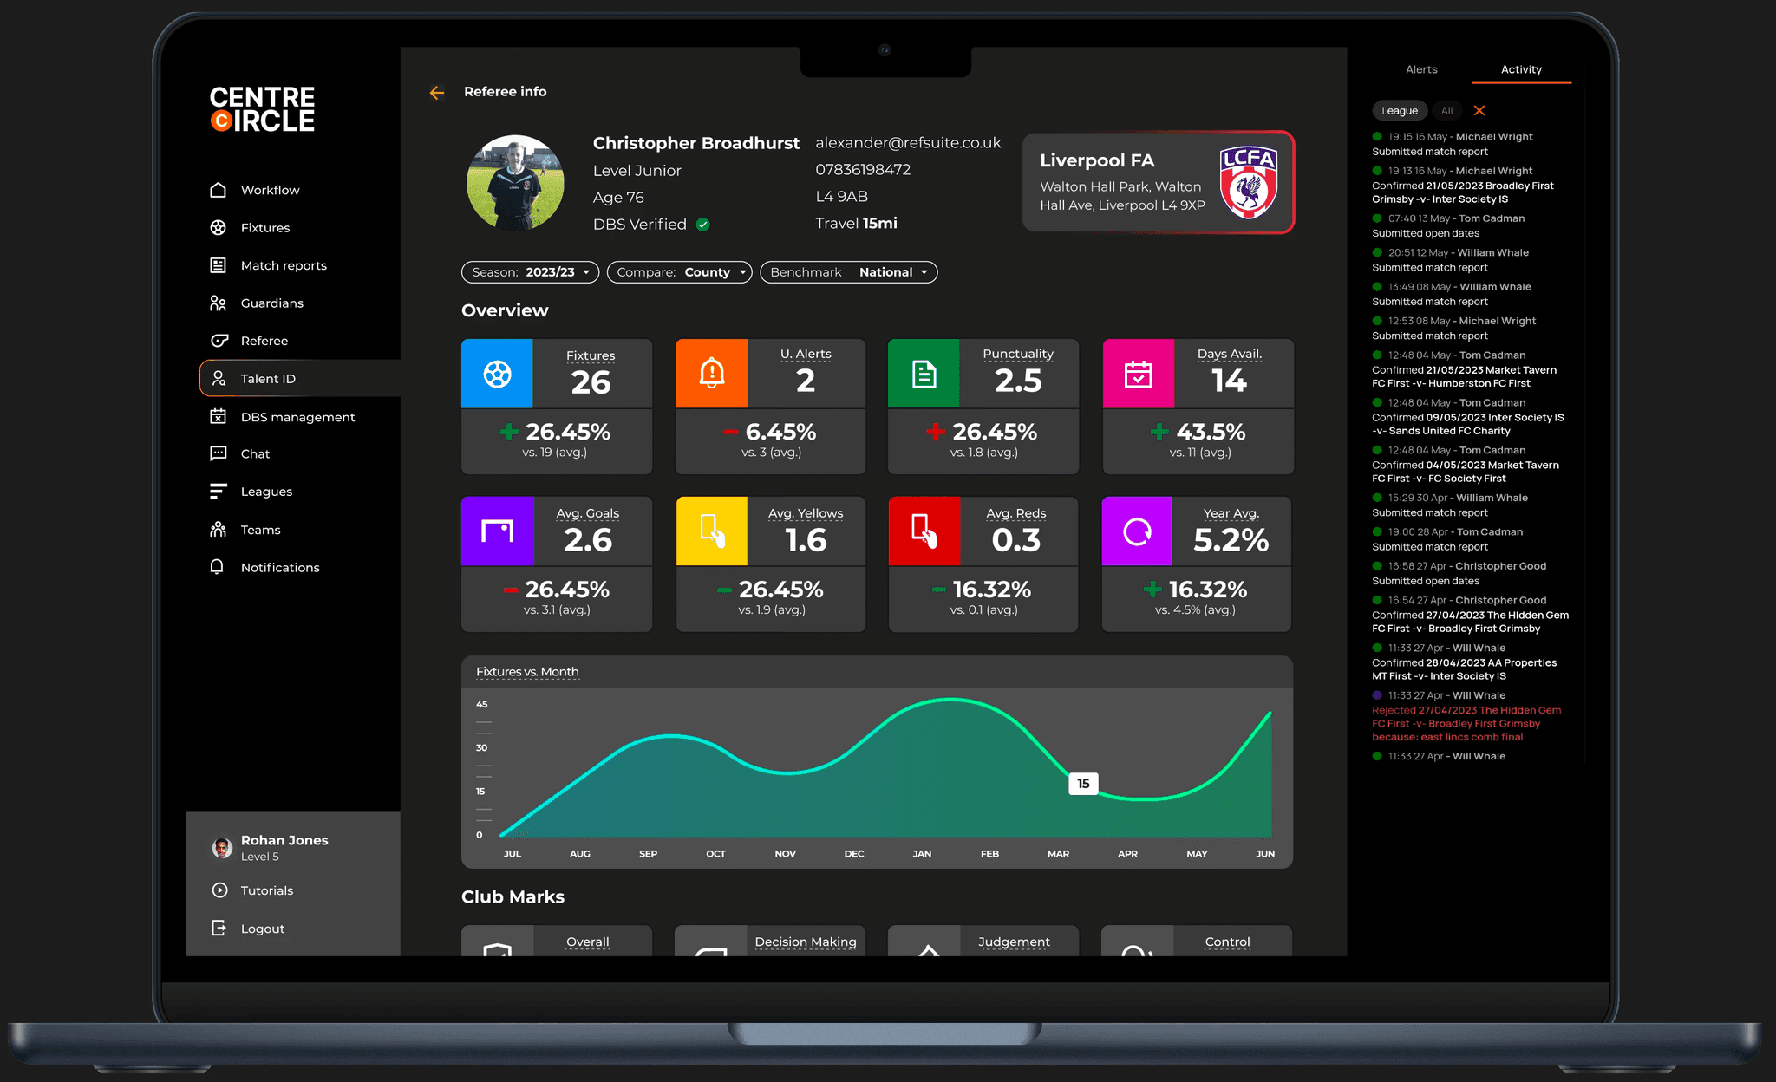
Task: Click the orange U. Alerts bell tile
Action: pos(711,374)
